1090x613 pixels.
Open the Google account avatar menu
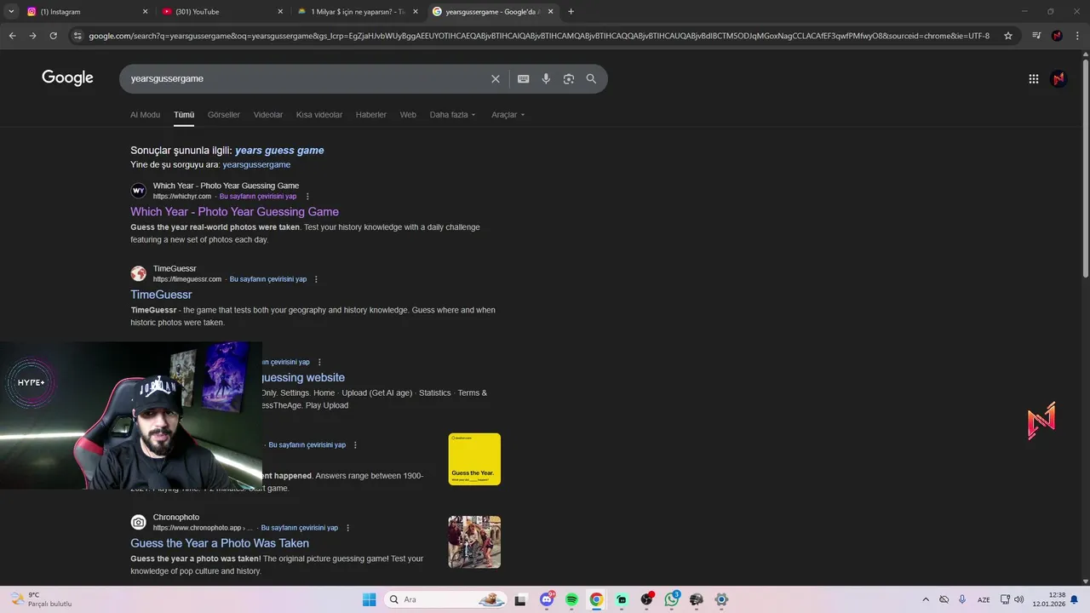(1058, 78)
